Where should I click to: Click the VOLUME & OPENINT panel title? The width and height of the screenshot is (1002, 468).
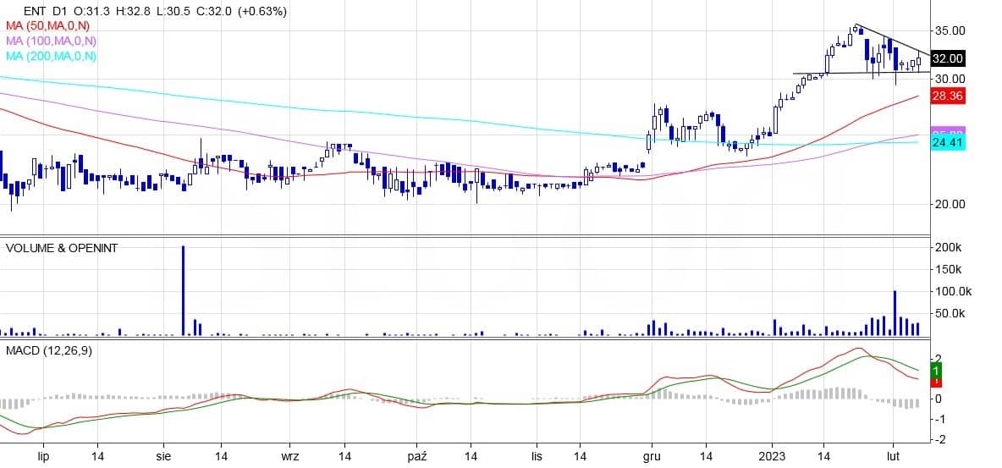pos(62,248)
